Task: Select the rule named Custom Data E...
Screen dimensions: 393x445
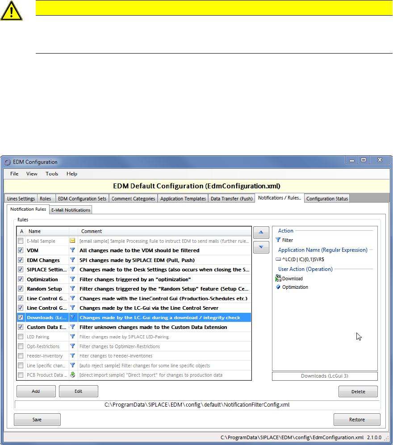Action: (x=46, y=327)
